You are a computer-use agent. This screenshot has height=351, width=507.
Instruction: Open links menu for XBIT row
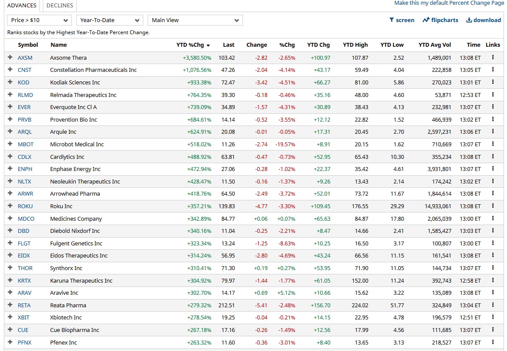(493, 317)
